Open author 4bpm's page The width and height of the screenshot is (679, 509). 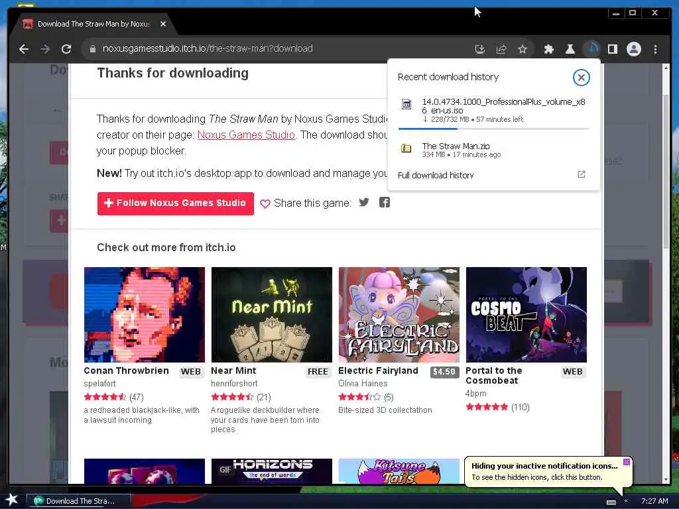476,394
